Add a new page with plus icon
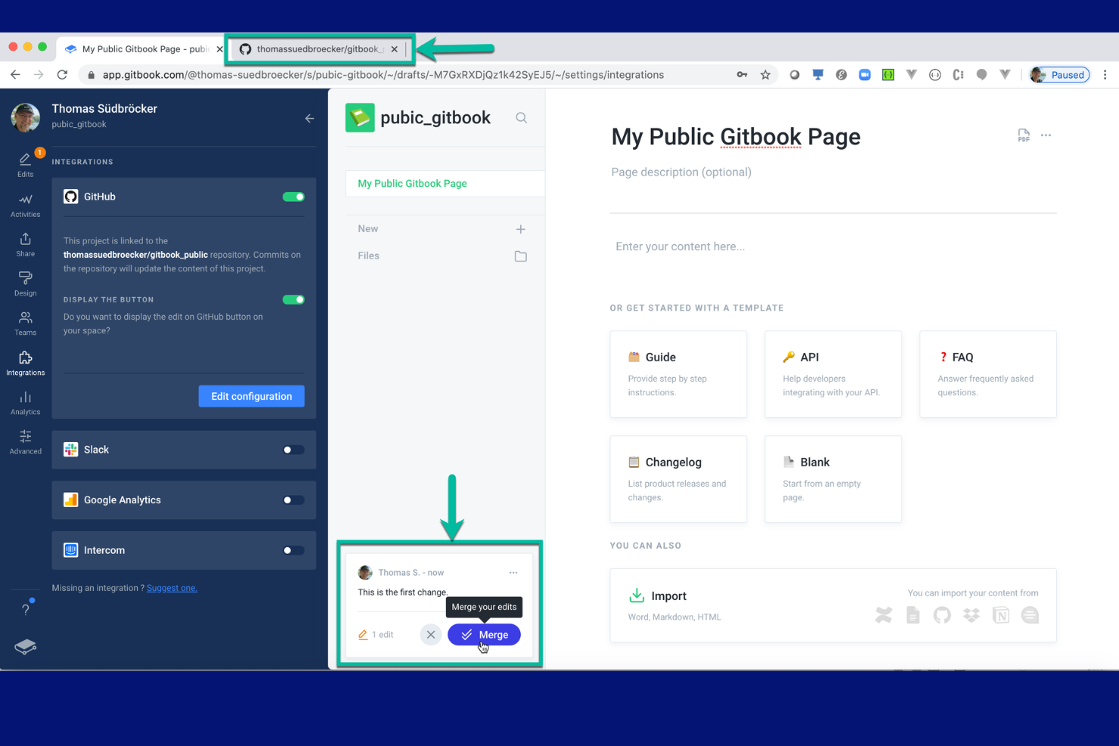This screenshot has width=1119, height=746. pyautogui.click(x=520, y=229)
